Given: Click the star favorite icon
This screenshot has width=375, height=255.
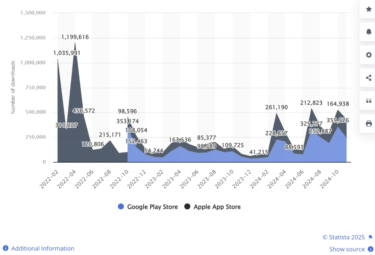Looking at the screenshot, I should 369,9.
